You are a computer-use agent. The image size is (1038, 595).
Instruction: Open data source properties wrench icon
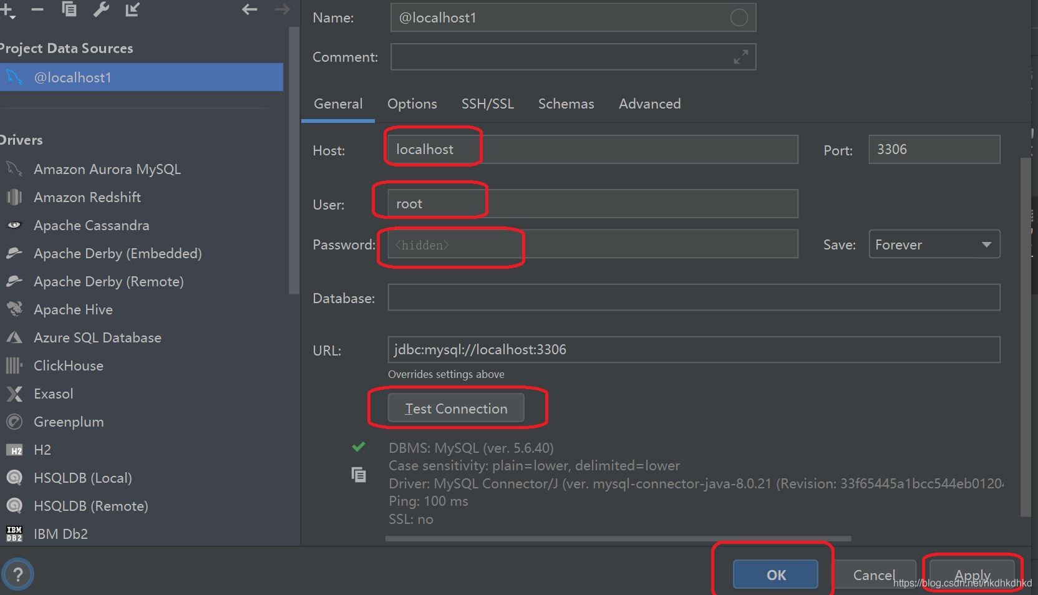click(x=101, y=9)
